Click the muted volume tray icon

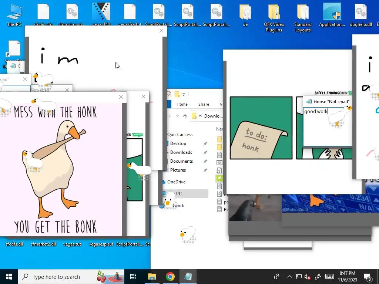tap(307, 277)
